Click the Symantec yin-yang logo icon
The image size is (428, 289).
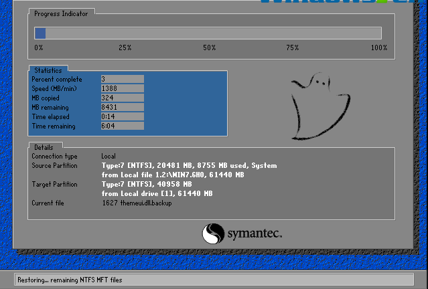tap(213, 233)
